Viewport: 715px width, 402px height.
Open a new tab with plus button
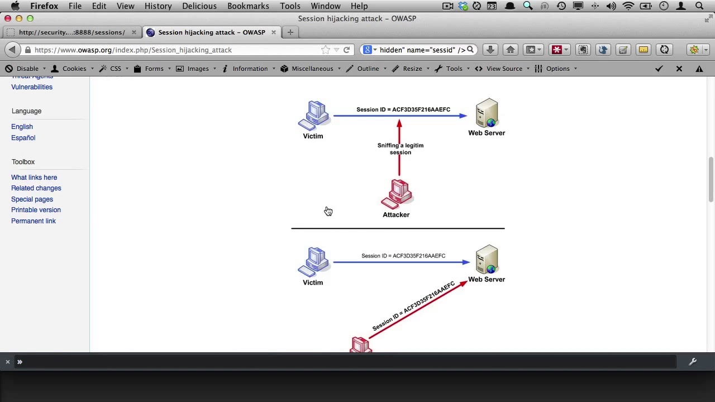290,32
